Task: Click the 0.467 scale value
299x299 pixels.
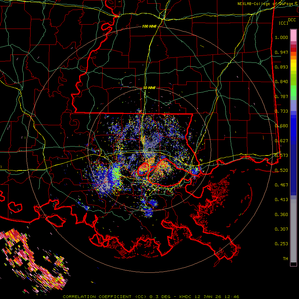Action: [x=281, y=185]
